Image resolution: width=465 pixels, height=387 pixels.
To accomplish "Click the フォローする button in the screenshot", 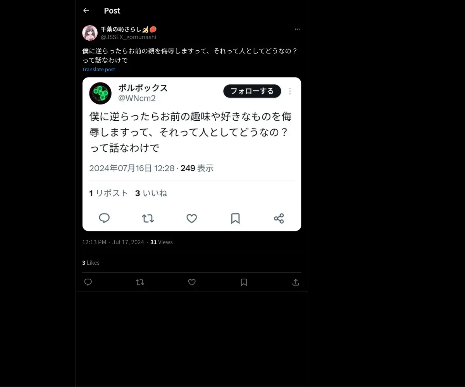I will [x=252, y=91].
